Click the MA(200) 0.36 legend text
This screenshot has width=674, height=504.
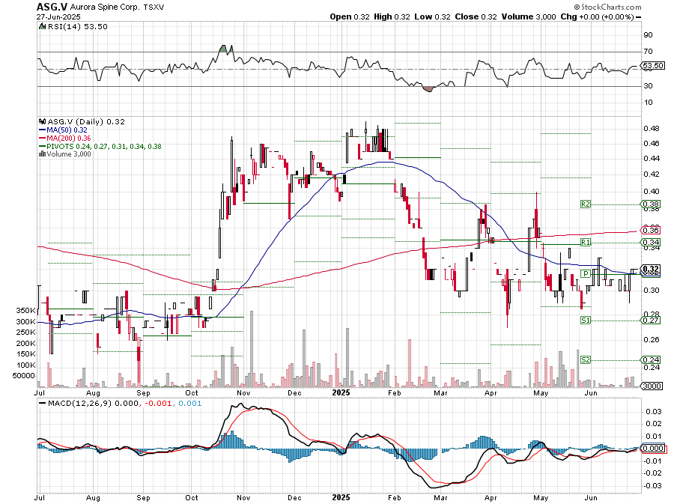[x=68, y=138]
